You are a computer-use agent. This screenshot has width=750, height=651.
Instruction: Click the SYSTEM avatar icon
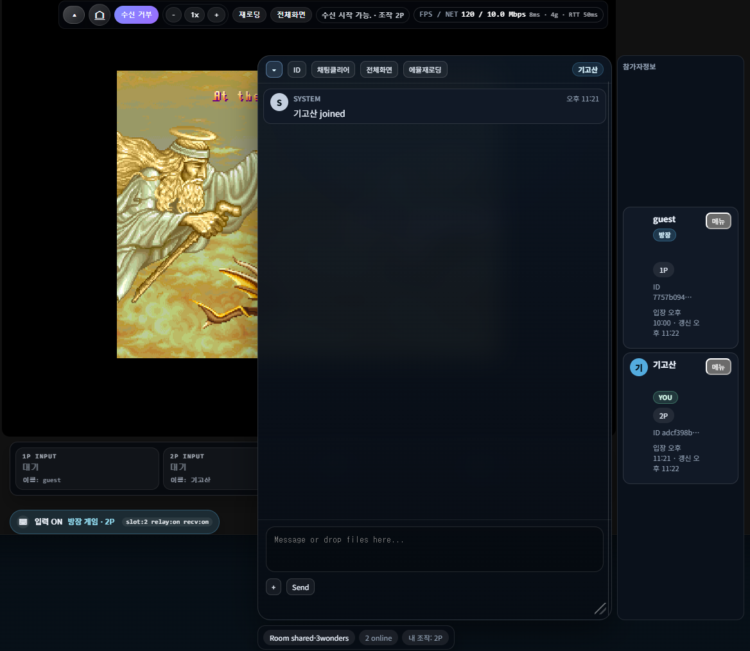(x=279, y=102)
